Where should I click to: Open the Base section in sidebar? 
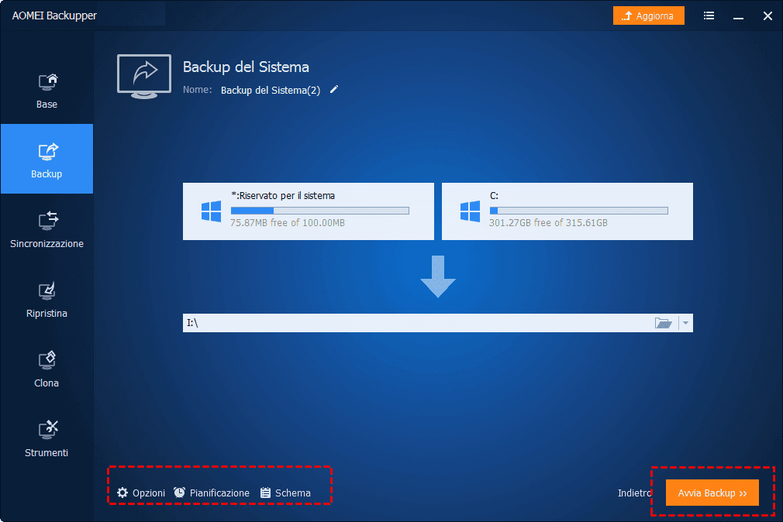click(47, 91)
